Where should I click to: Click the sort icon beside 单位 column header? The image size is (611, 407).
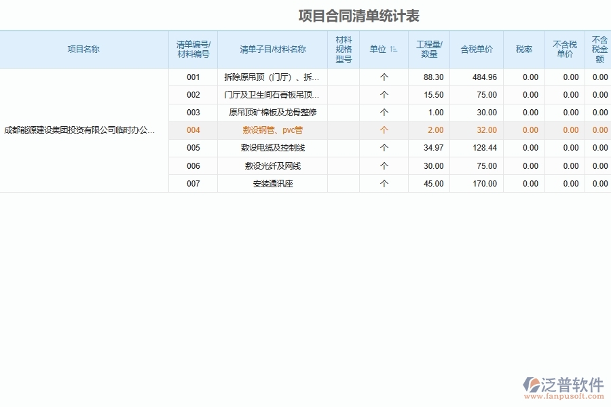pyautogui.click(x=392, y=49)
